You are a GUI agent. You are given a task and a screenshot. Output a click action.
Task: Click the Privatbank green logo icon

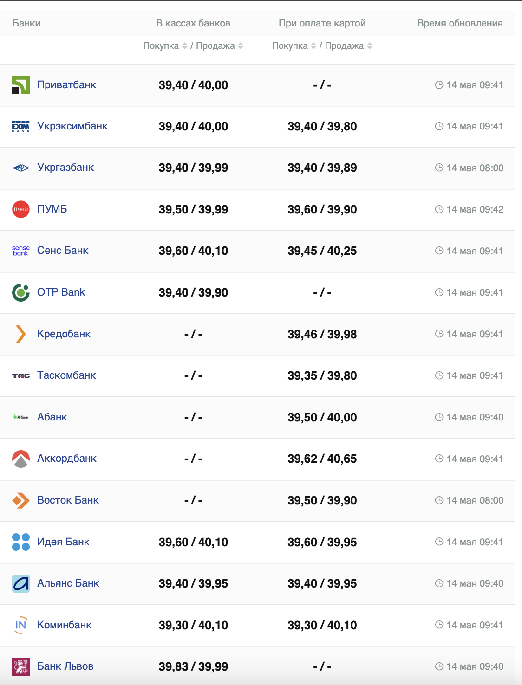[x=21, y=85]
